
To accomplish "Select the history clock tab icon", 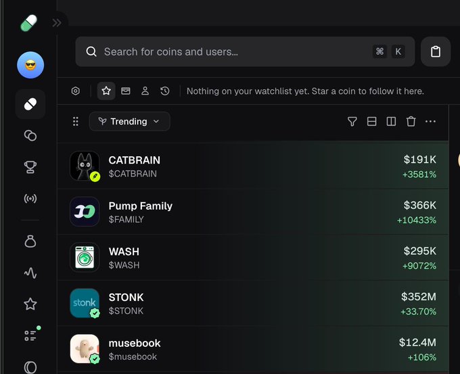I will pos(165,91).
